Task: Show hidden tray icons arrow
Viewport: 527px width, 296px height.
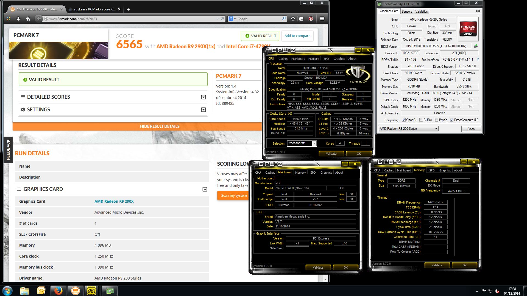Action: (x=477, y=291)
